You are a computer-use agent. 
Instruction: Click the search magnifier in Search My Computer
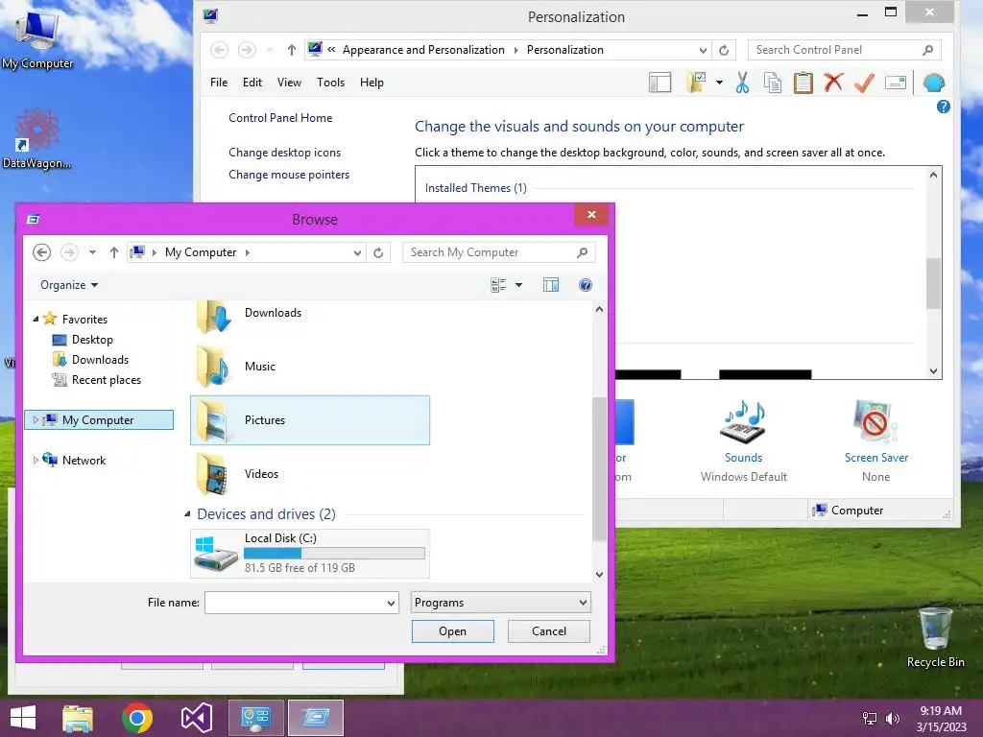point(582,252)
